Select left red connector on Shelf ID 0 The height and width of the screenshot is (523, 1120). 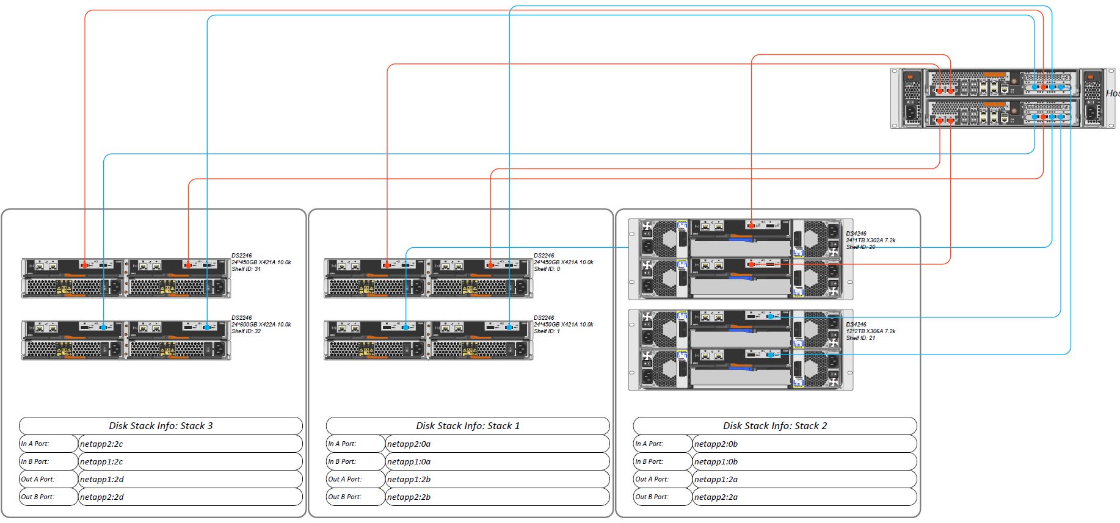(387, 265)
